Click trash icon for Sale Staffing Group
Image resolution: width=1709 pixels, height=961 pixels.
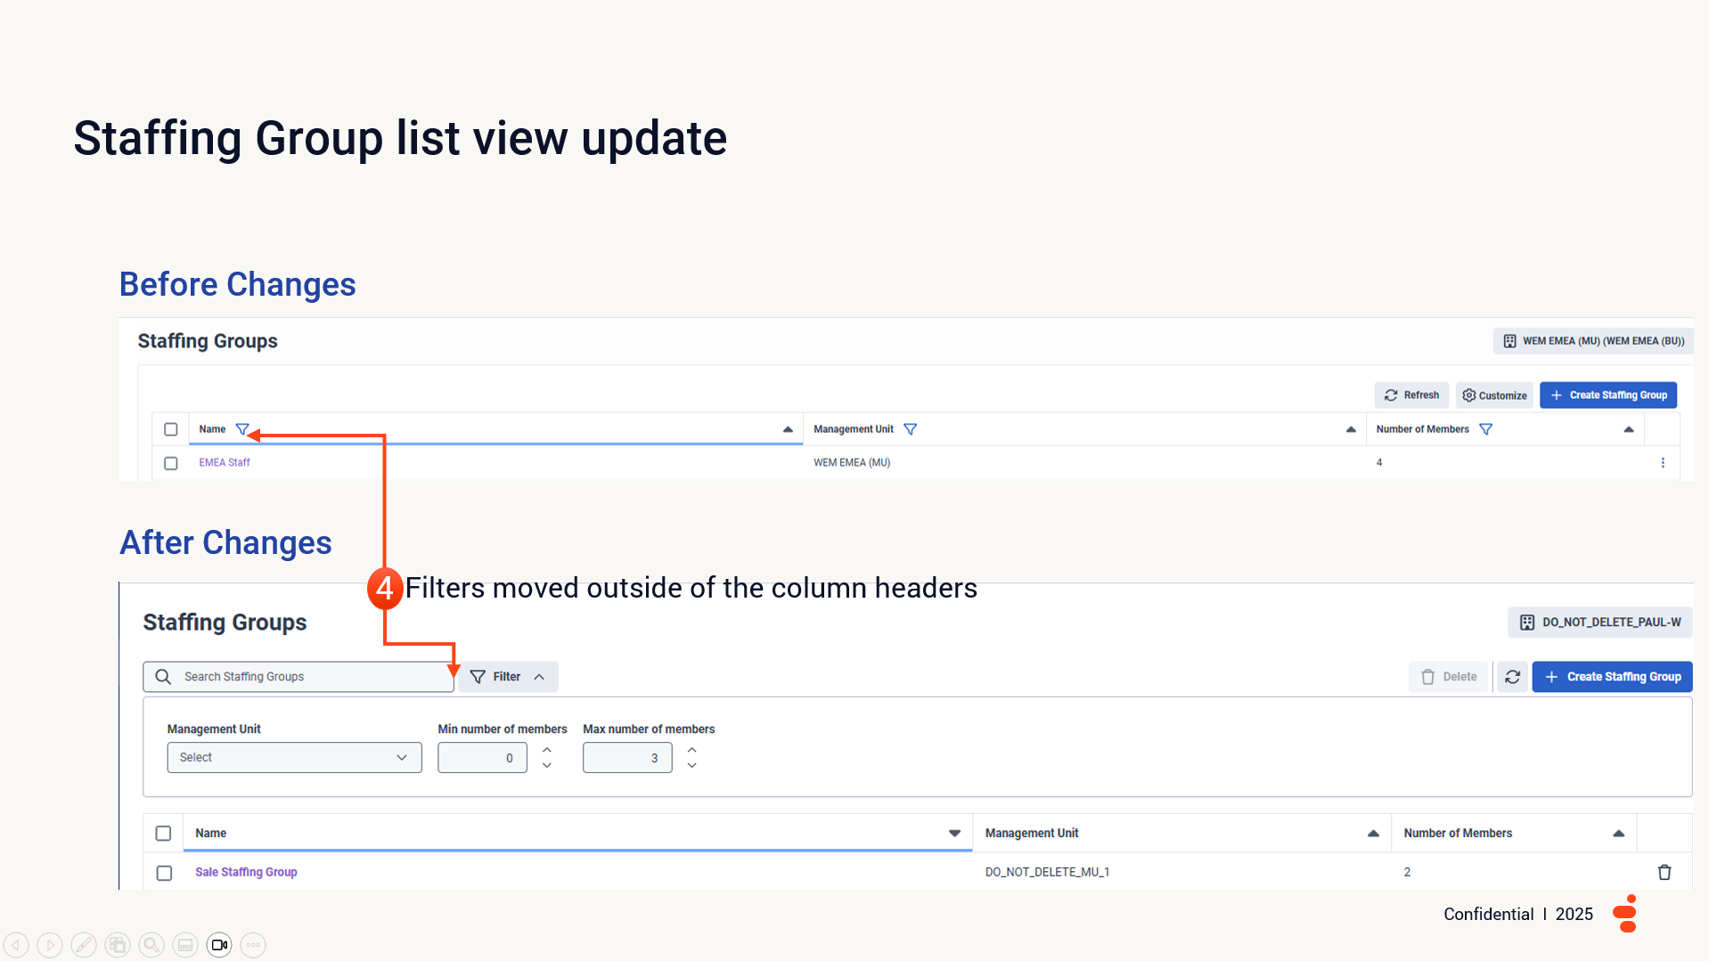[x=1664, y=872]
